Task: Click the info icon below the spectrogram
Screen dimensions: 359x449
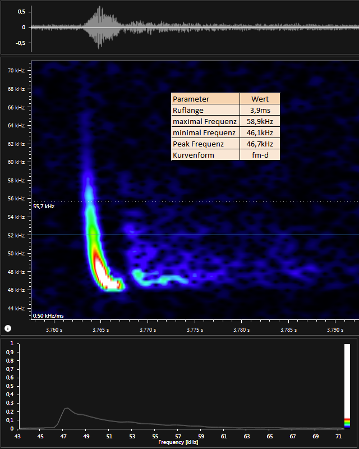Action: [8, 328]
